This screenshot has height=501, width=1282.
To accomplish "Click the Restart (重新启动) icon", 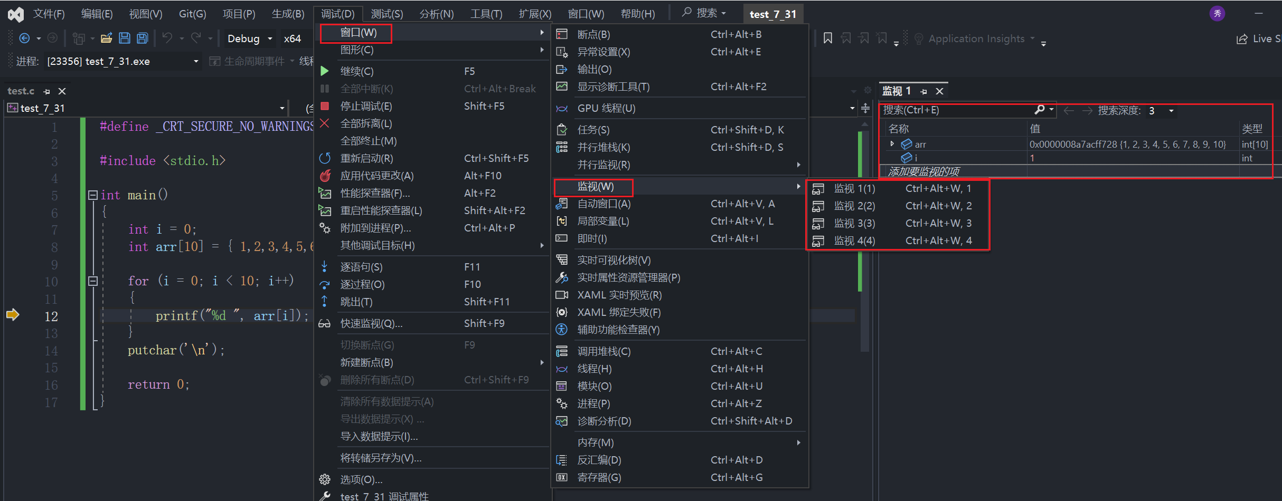I will coord(325,158).
